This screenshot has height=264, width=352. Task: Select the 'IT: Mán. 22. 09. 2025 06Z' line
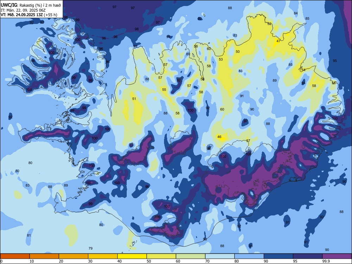tap(23, 10)
